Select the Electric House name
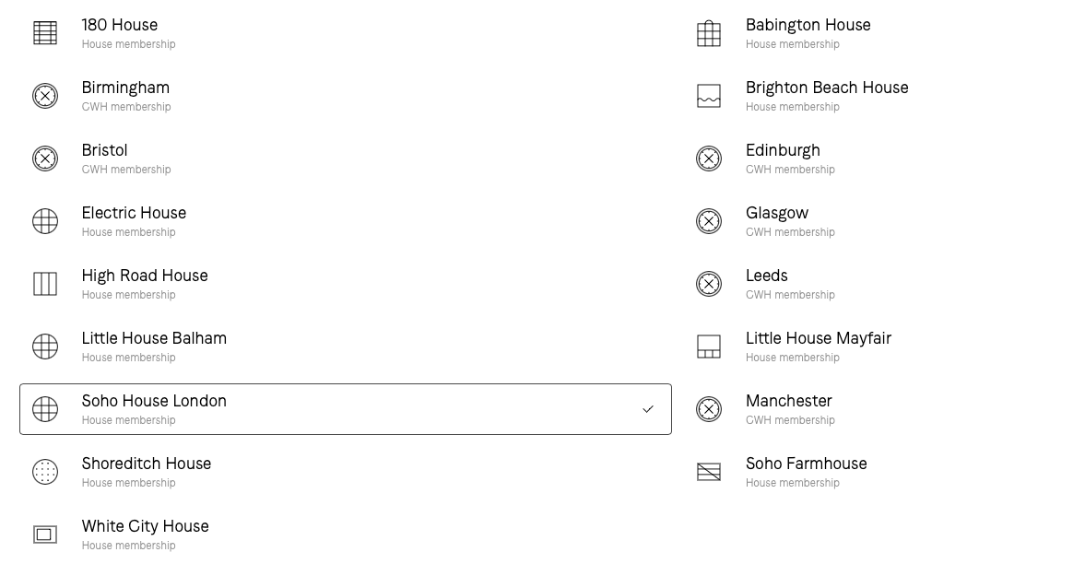The height and width of the screenshot is (564, 1085). [x=134, y=213]
